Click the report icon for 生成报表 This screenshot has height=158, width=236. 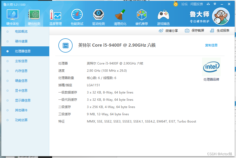pos(212,31)
